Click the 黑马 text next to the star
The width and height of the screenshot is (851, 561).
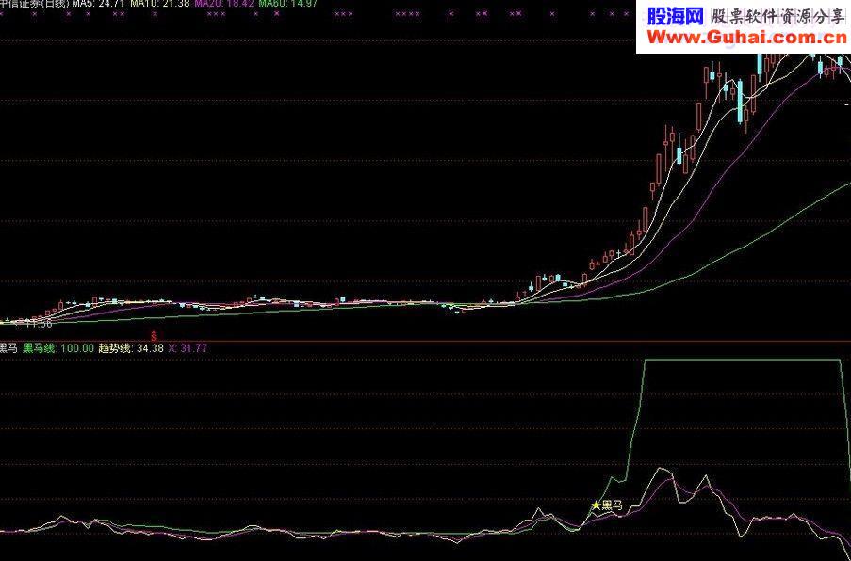coord(613,505)
